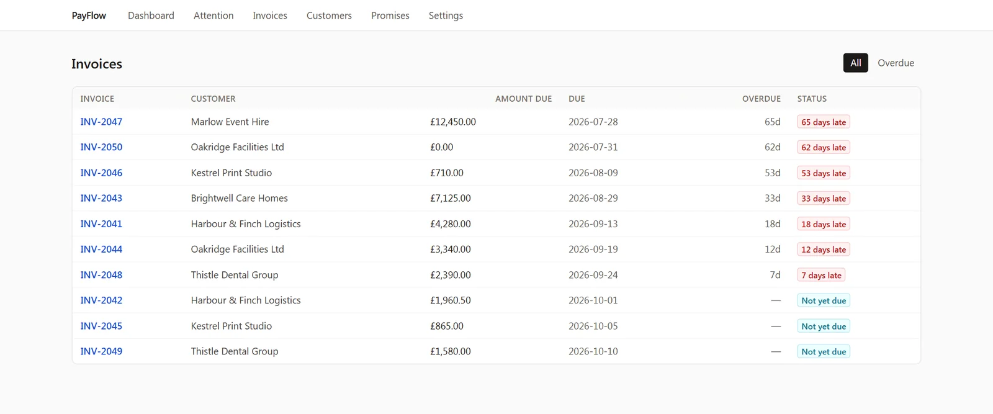
Task: Select the Brightwell Care Homes cell
Action: click(239, 198)
